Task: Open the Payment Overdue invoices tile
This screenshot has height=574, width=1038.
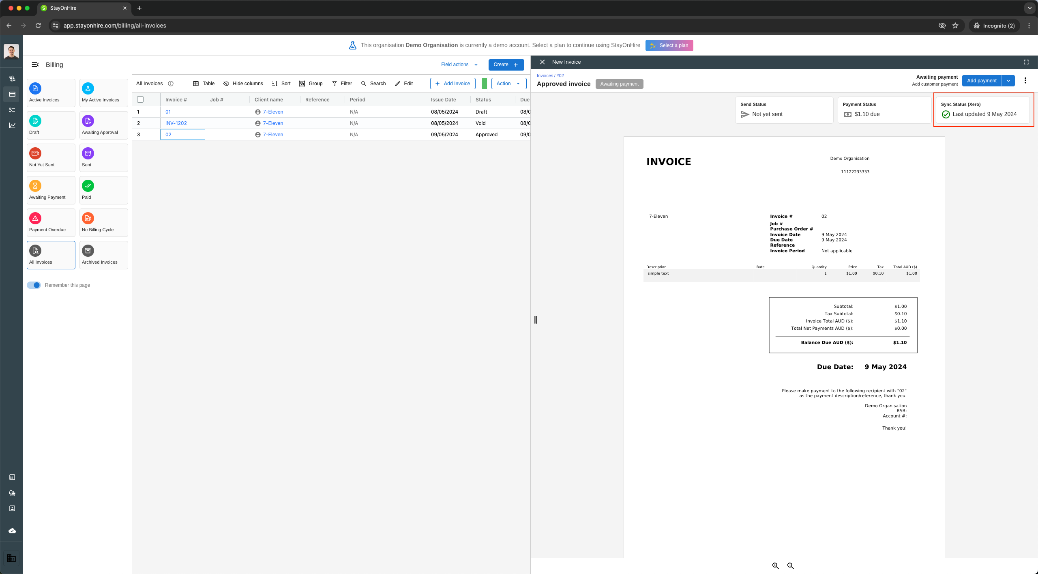Action: [x=51, y=222]
